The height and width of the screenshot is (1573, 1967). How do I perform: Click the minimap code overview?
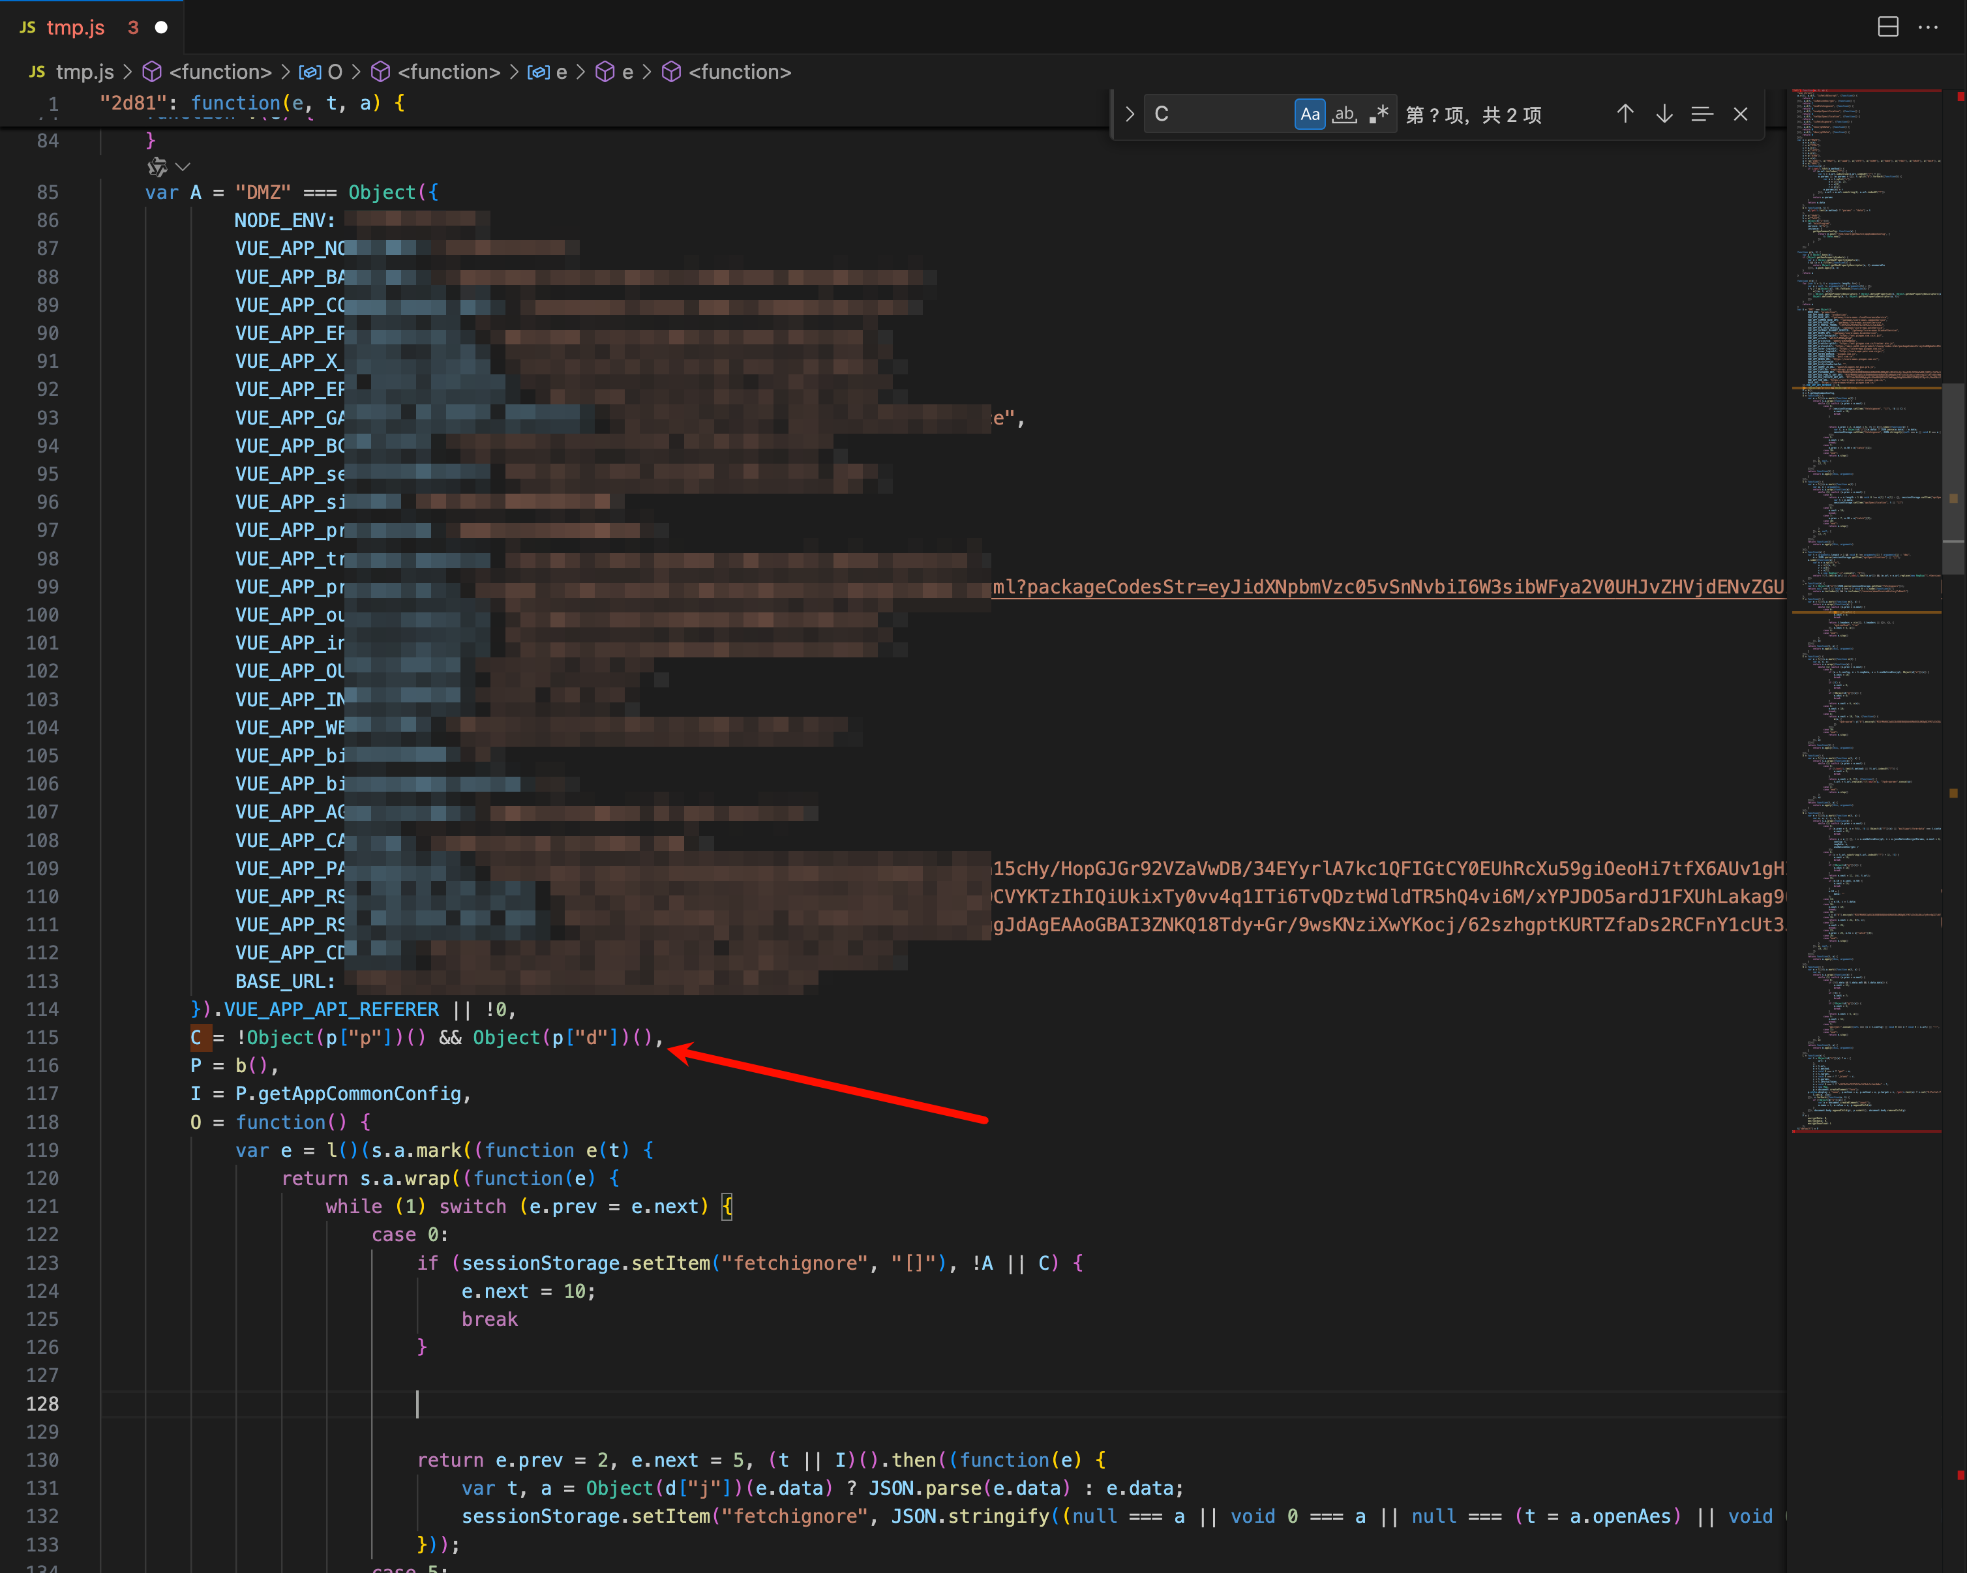point(1865,611)
